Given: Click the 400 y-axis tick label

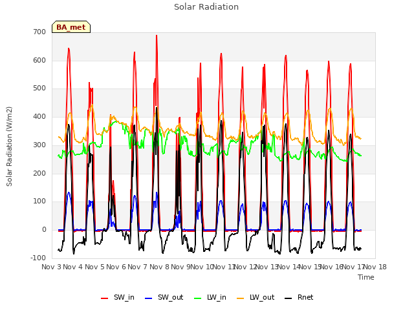Looking at the screenshot, I should [x=39, y=116].
